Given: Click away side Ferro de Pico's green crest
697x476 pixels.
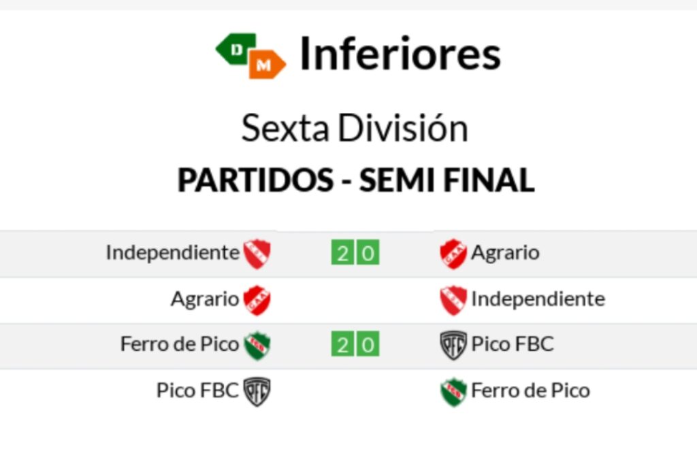Looking at the screenshot, I should 453,392.
